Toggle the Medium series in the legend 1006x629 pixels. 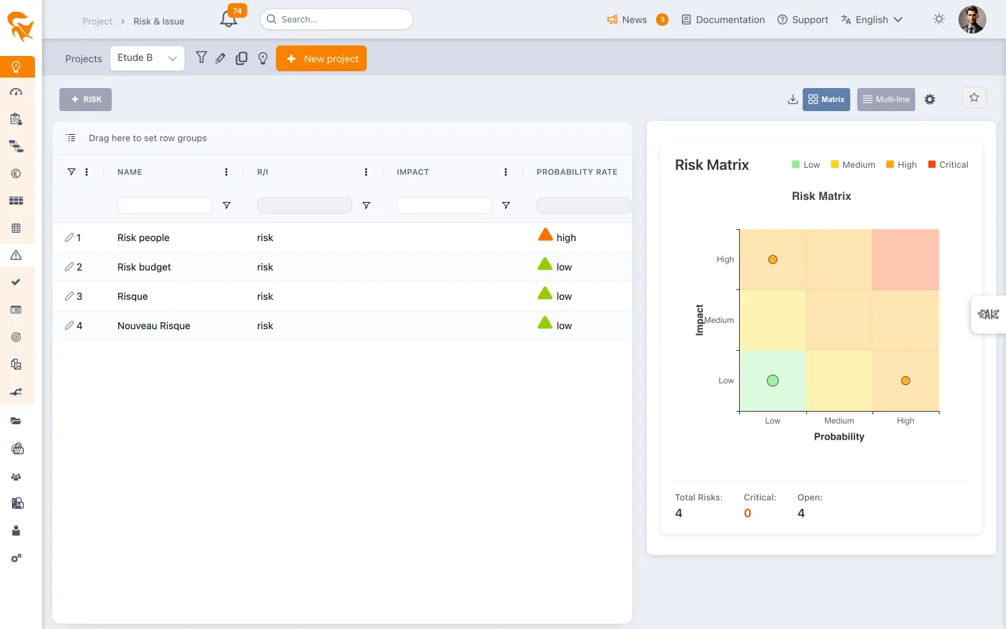tap(852, 165)
